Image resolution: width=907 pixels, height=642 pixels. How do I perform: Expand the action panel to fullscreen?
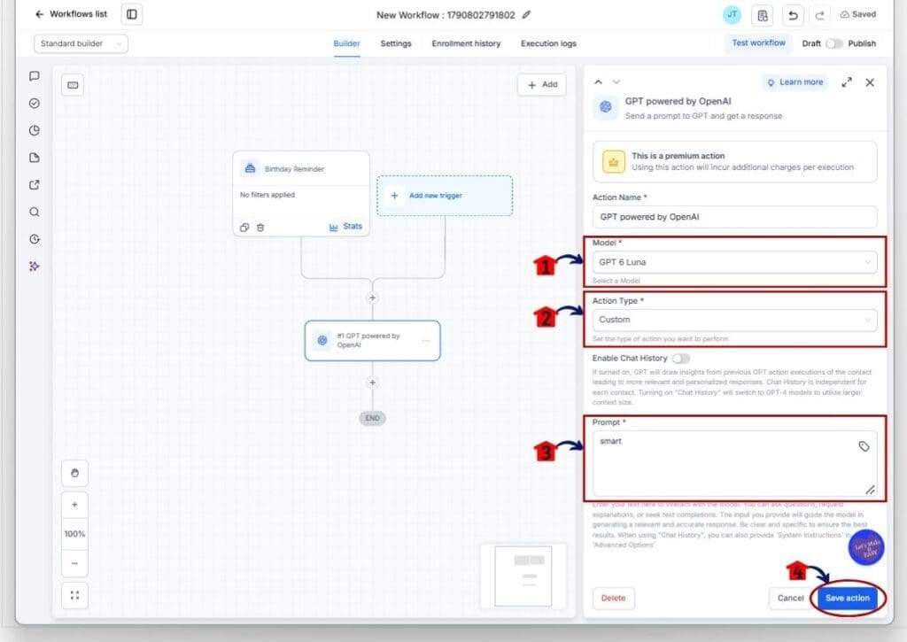click(x=846, y=82)
